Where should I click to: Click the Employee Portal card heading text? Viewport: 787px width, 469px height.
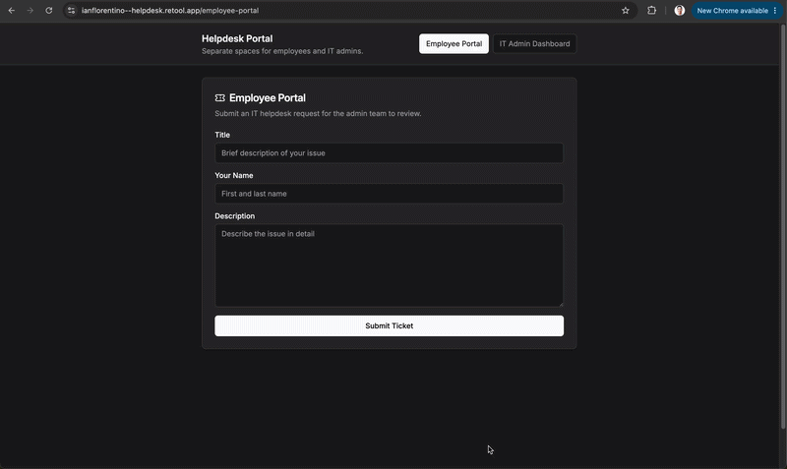[268, 97]
